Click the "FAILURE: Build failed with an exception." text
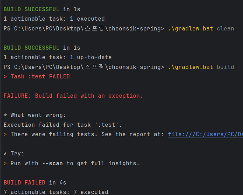Viewport: 243px width, 195px height. tap(73, 96)
